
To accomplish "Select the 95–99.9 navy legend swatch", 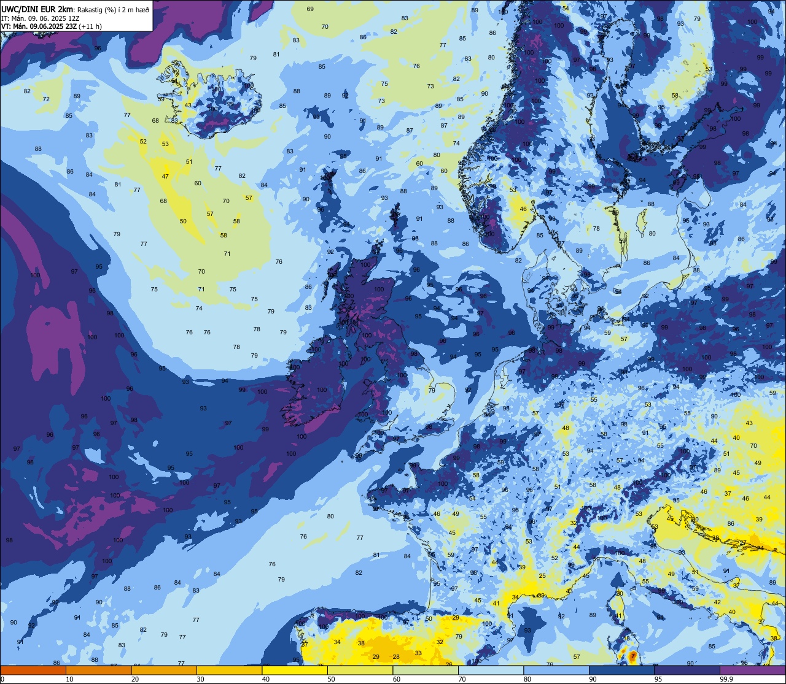I will pos(687,670).
